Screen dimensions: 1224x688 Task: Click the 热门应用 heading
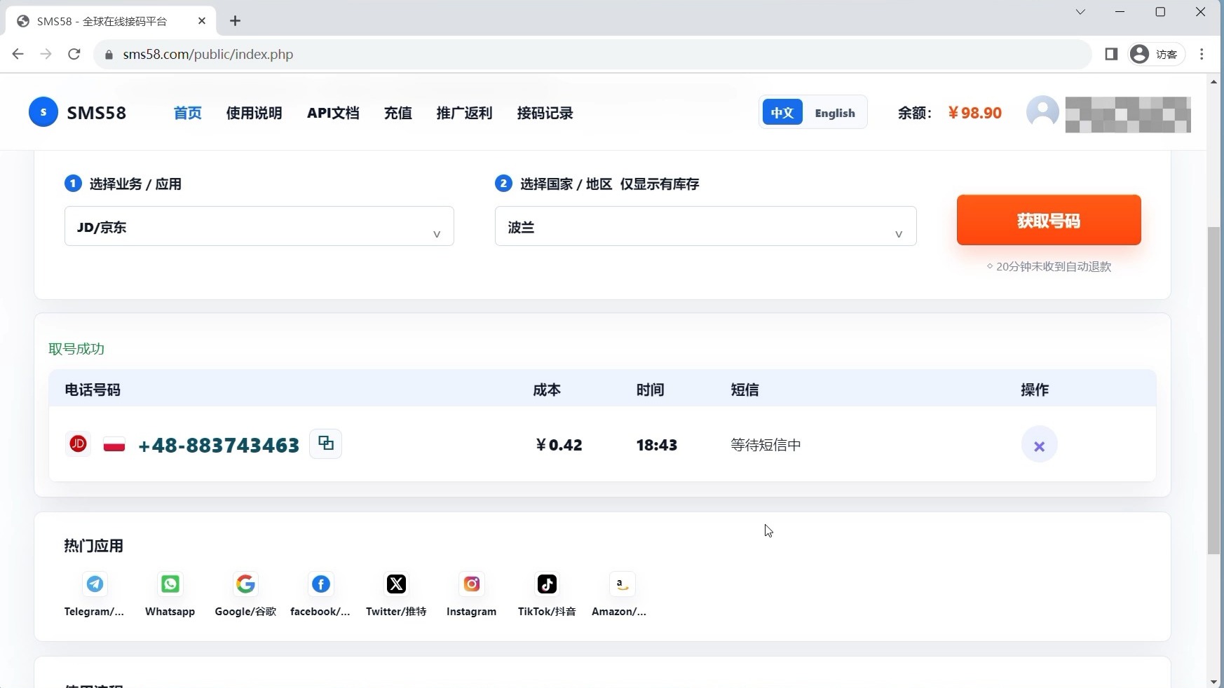click(x=93, y=546)
